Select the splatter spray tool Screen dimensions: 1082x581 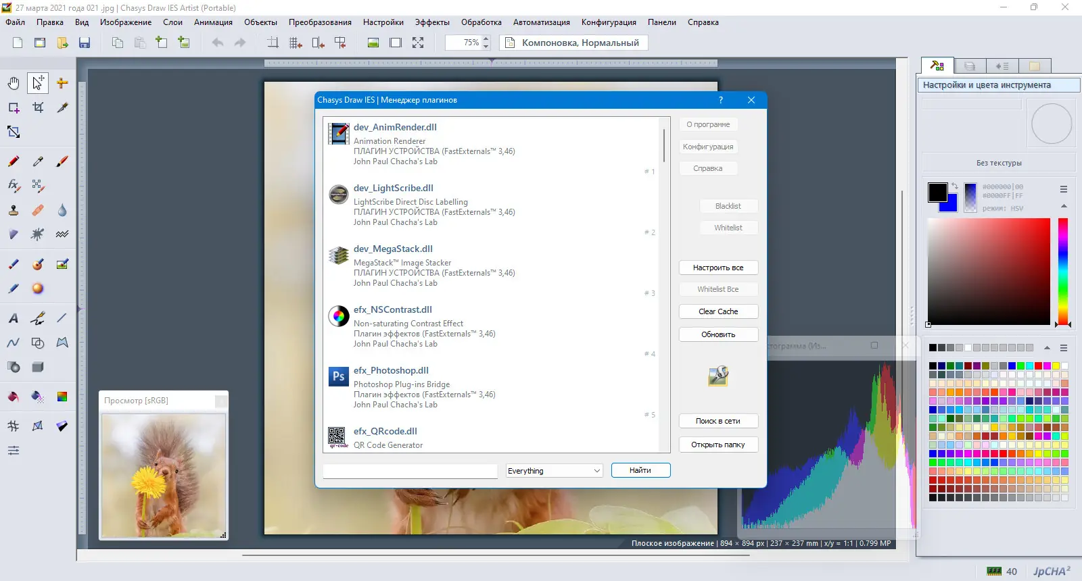pos(38,234)
